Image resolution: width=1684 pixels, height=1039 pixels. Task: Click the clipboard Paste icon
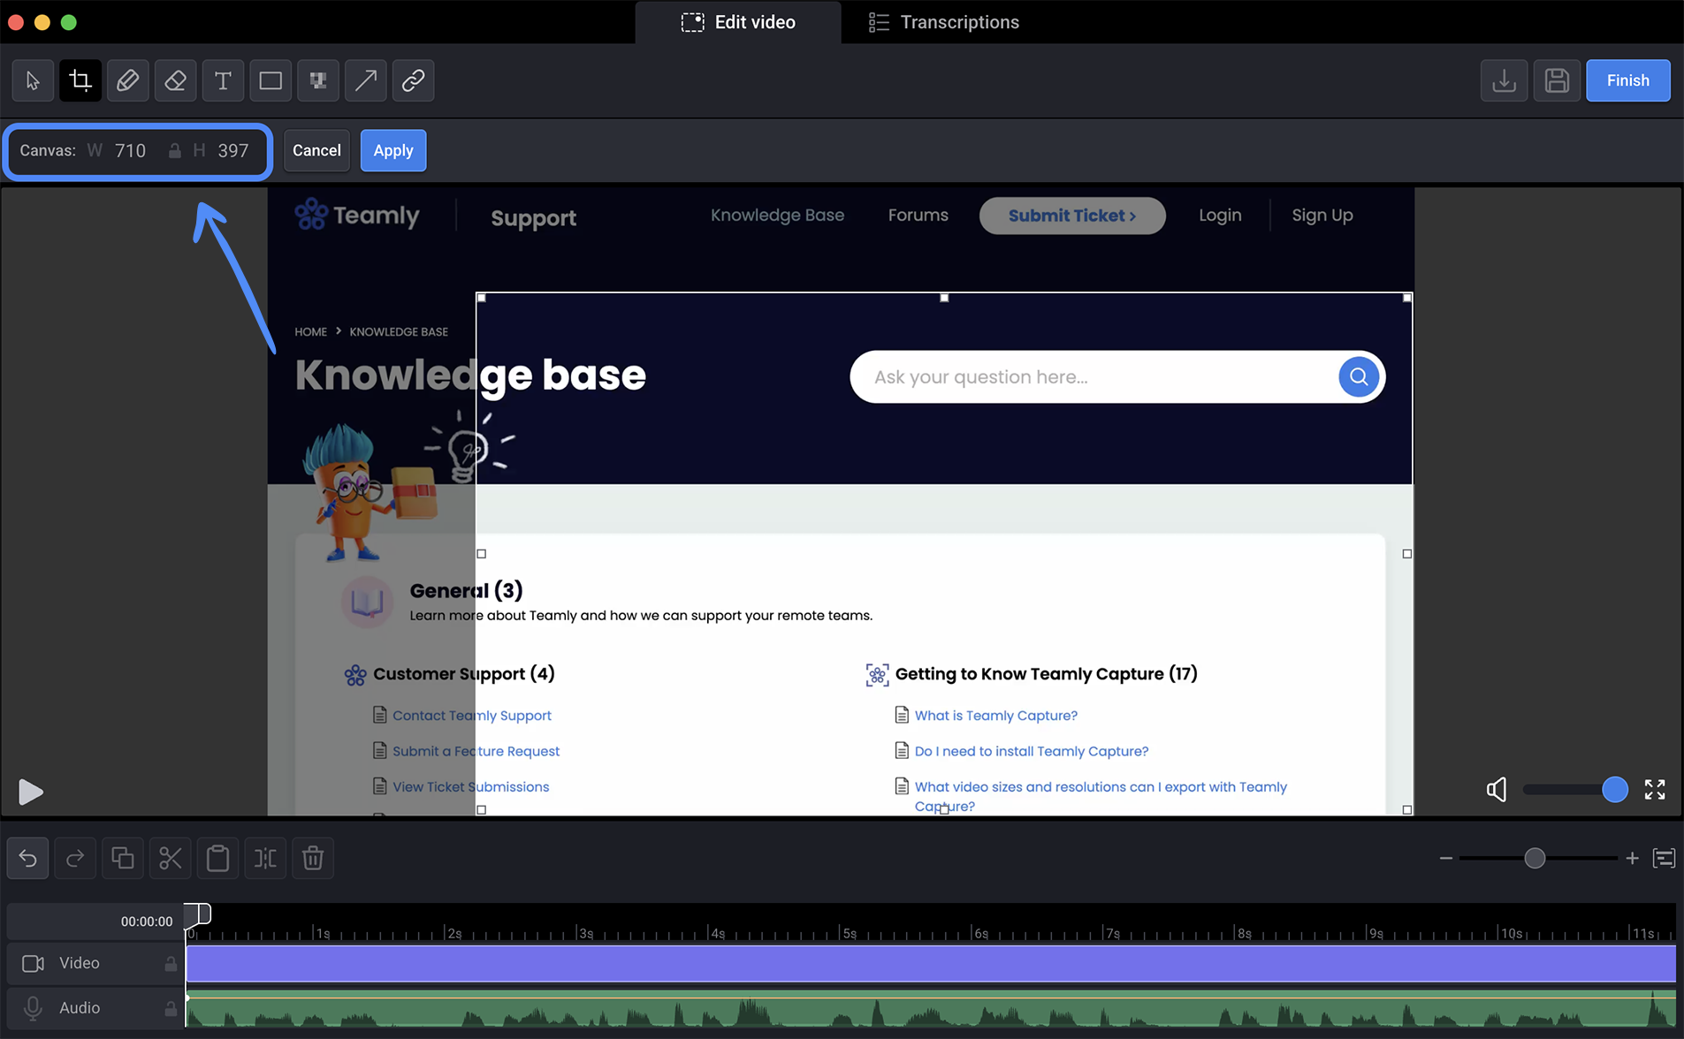tap(217, 858)
